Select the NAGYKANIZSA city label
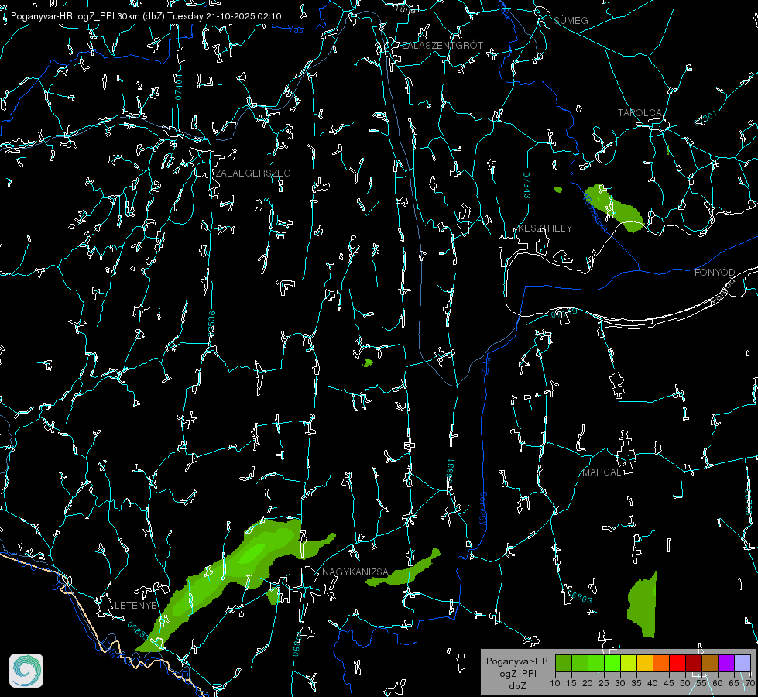The width and height of the screenshot is (758, 697). [355, 572]
